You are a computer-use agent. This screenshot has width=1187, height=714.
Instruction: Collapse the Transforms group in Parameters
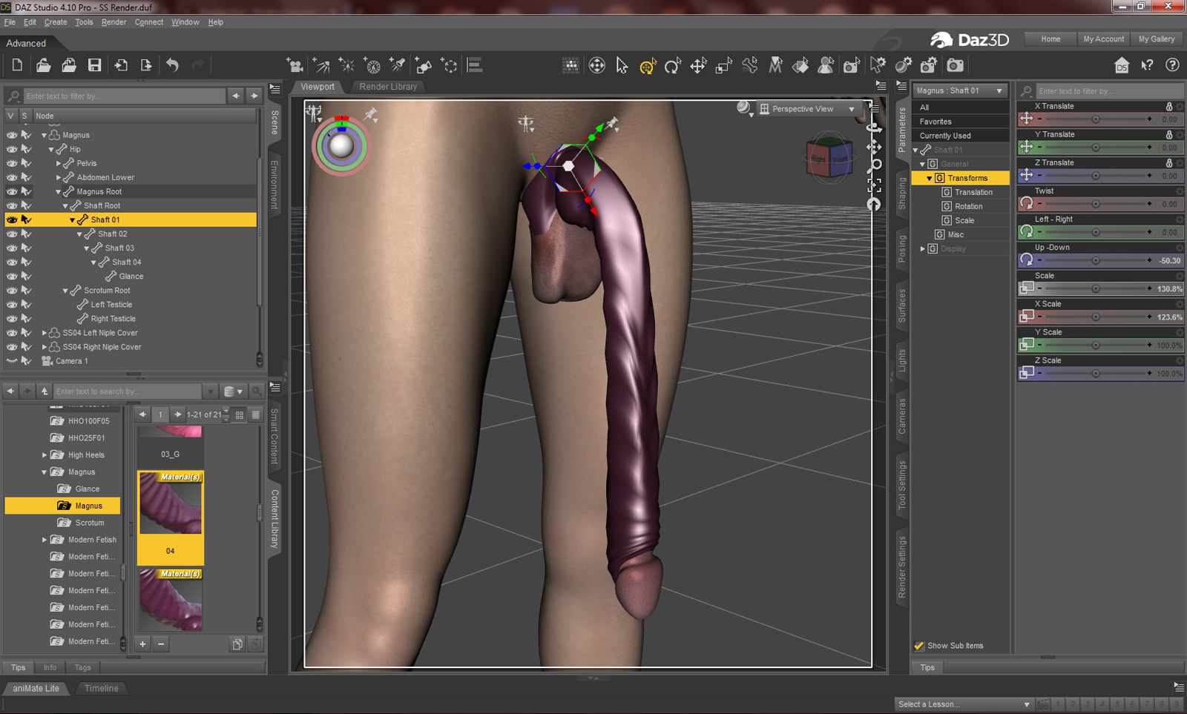click(930, 179)
